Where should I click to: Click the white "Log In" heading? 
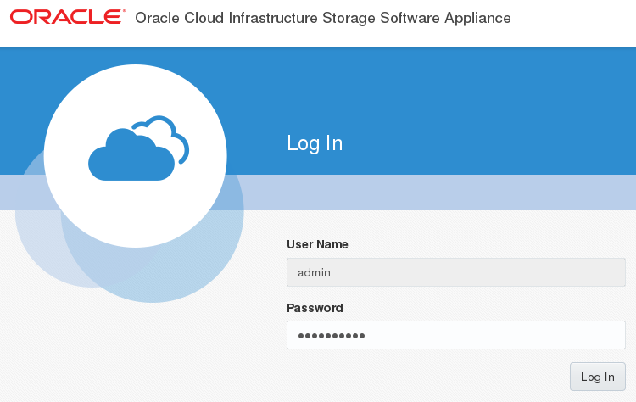(x=315, y=143)
